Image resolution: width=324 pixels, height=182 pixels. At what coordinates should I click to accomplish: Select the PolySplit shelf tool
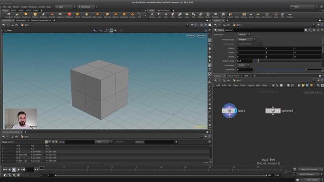pos(52,15)
